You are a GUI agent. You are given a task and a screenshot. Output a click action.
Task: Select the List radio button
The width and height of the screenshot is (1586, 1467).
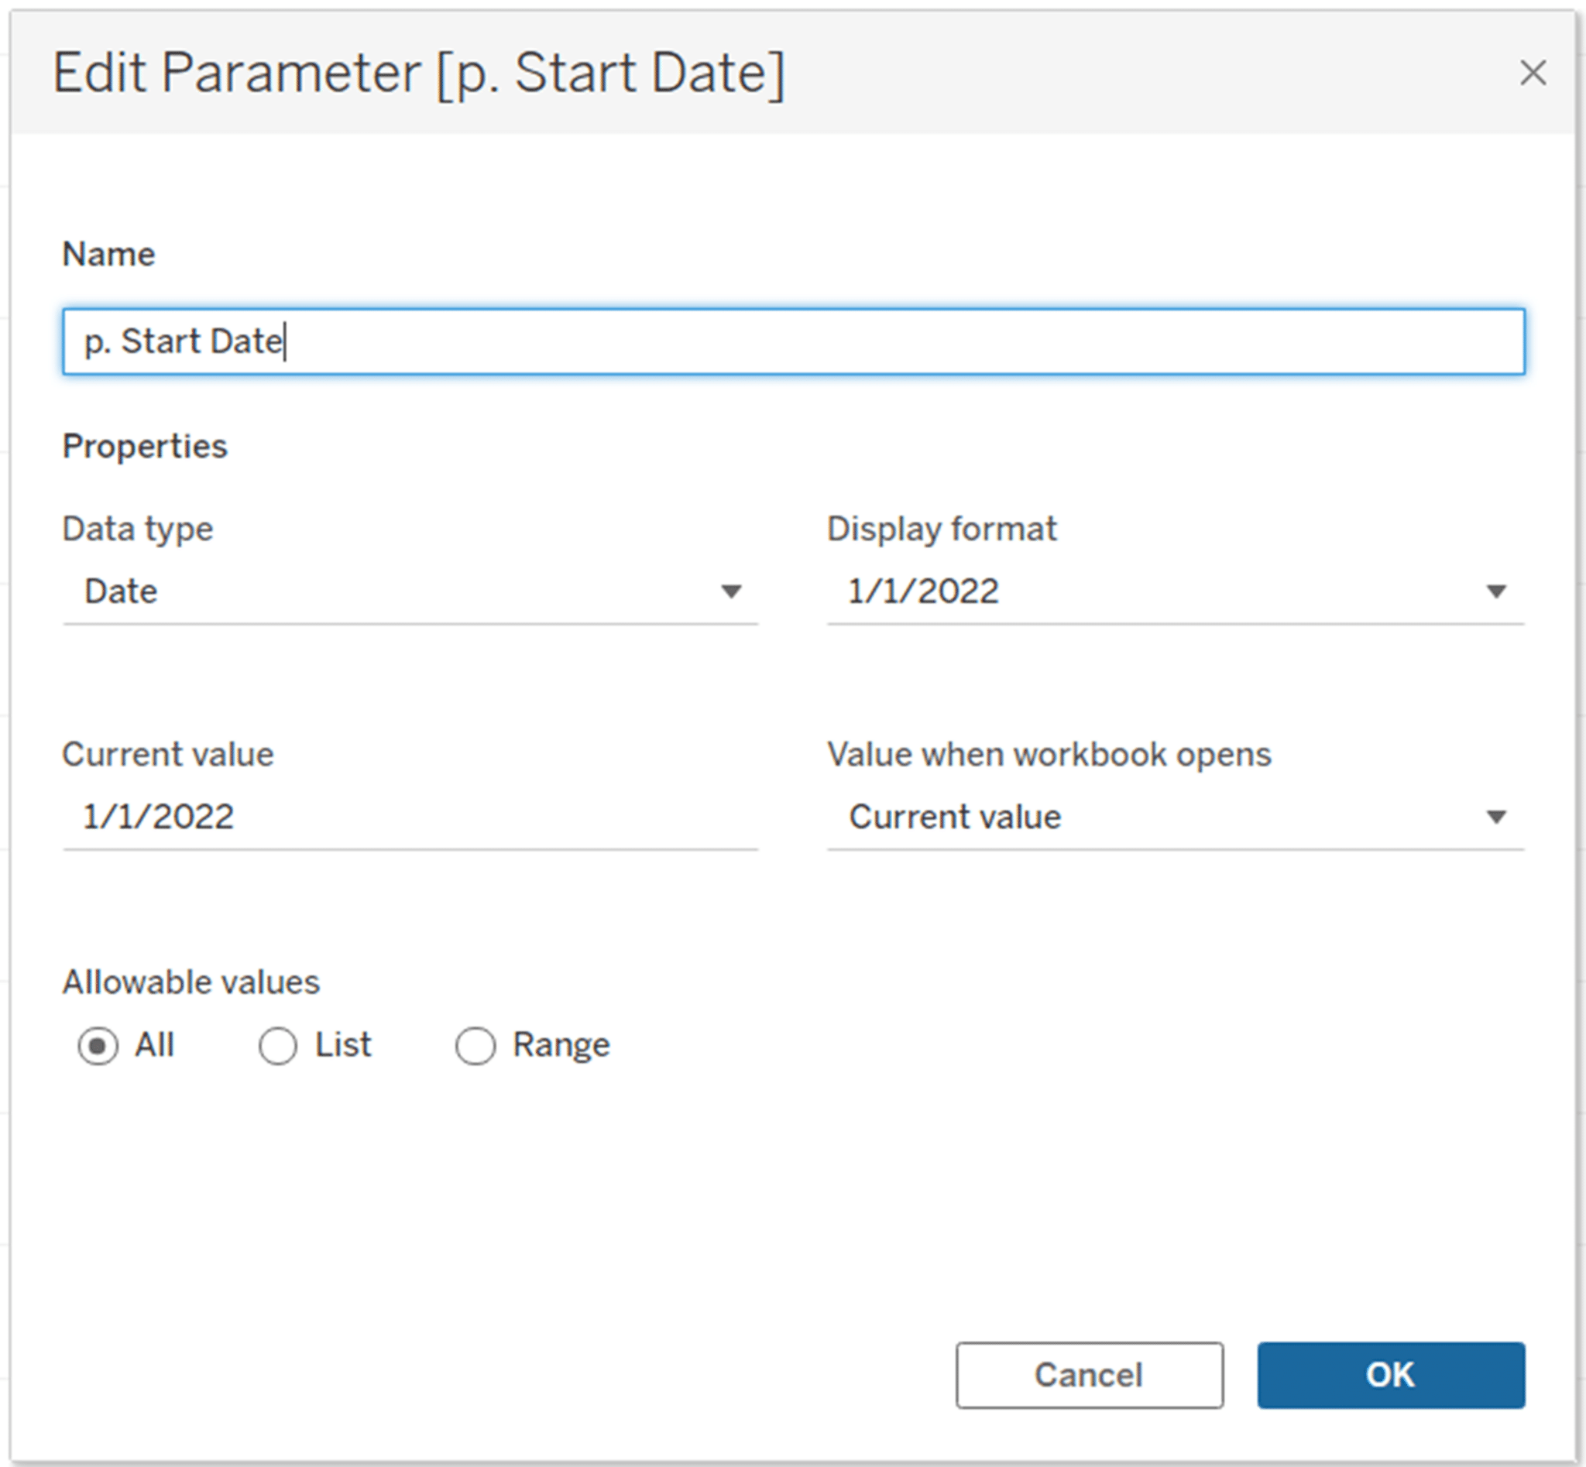[277, 1045]
